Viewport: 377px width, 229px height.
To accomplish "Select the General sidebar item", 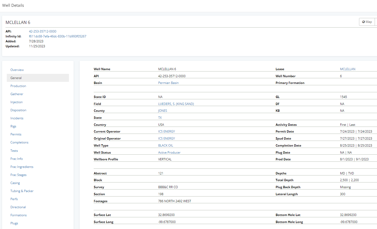I will pyautogui.click(x=16, y=78).
